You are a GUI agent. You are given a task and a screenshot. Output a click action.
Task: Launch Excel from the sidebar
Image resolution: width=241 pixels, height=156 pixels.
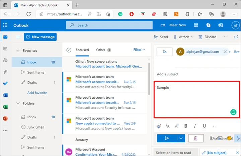click(x=5, y=107)
